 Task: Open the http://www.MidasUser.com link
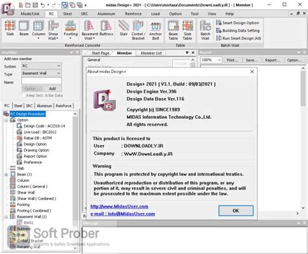point(120,207)
